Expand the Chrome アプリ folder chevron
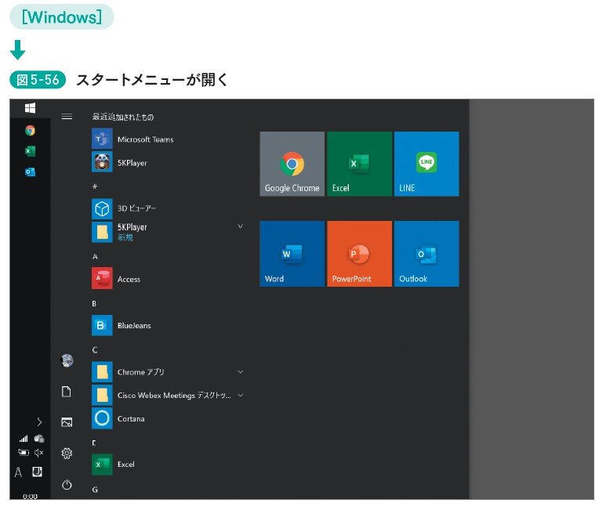The height and width of the screenshot is (510, 606). tap(241, 372)
